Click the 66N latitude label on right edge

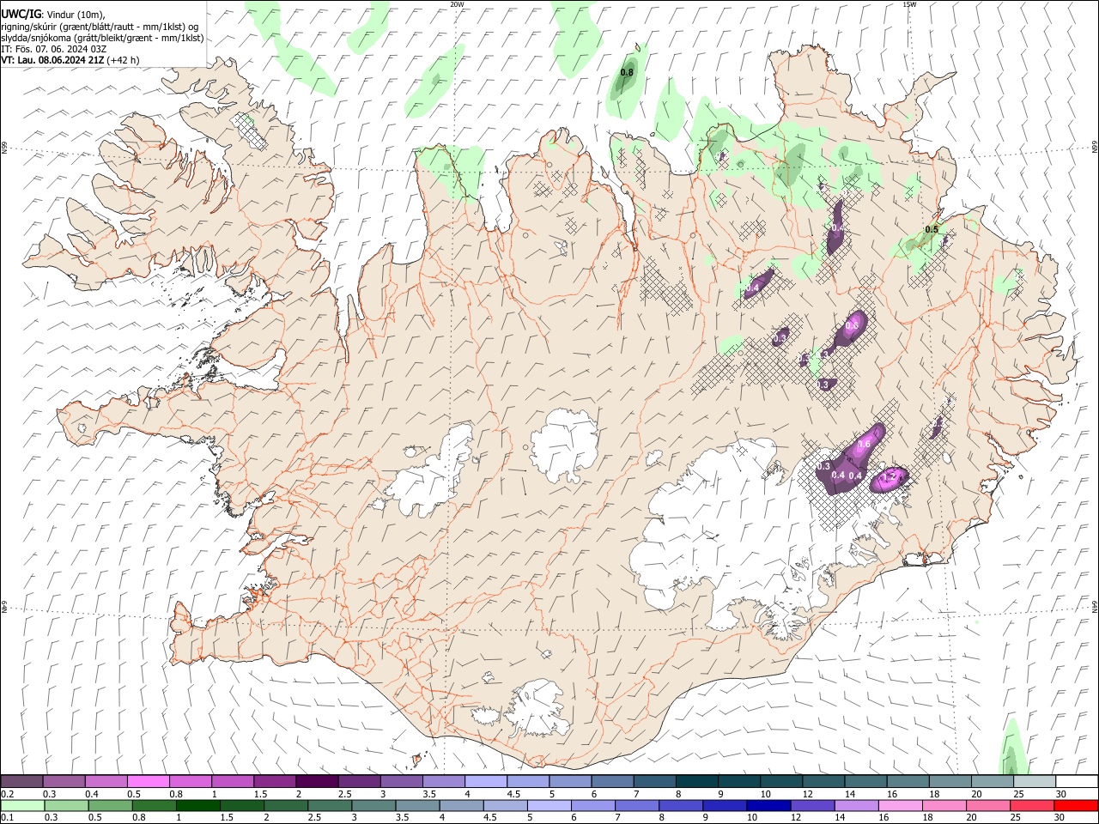click(1095, 147)
